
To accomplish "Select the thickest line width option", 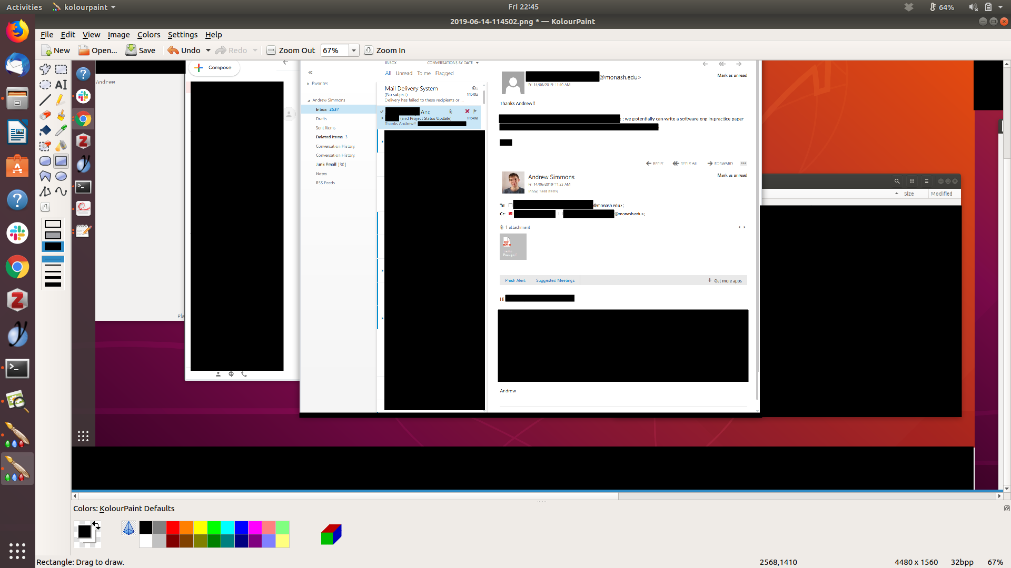I will coord(53,285).
